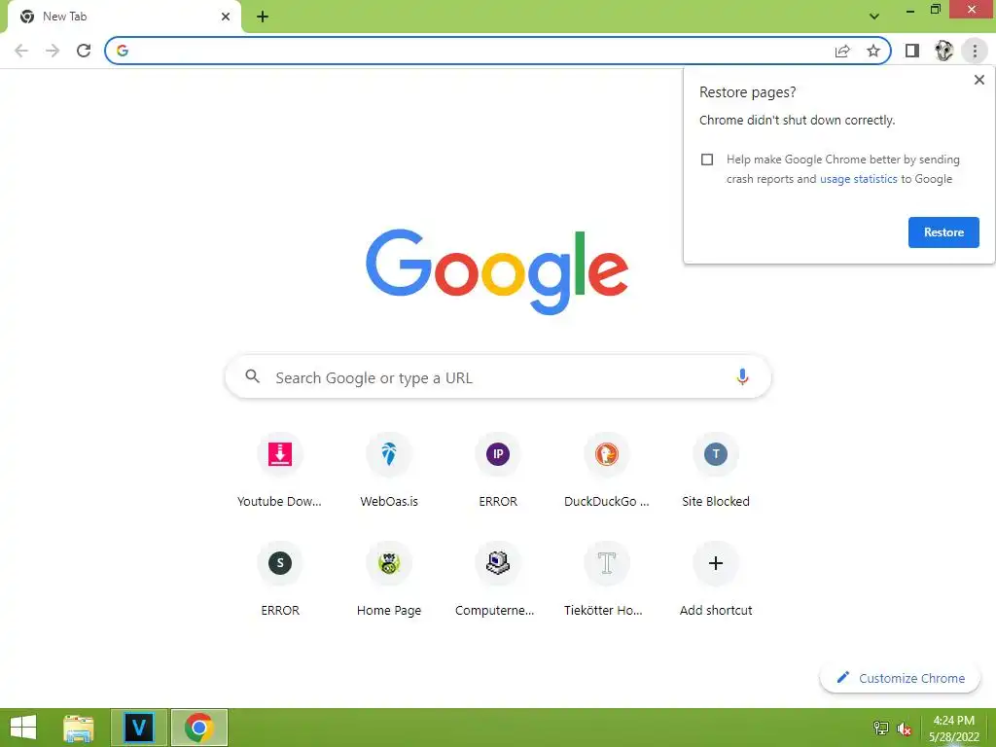The image size is (996, 747).
Task: Open the dark S ERROR shortcut
Action: (x=279, y=580)
